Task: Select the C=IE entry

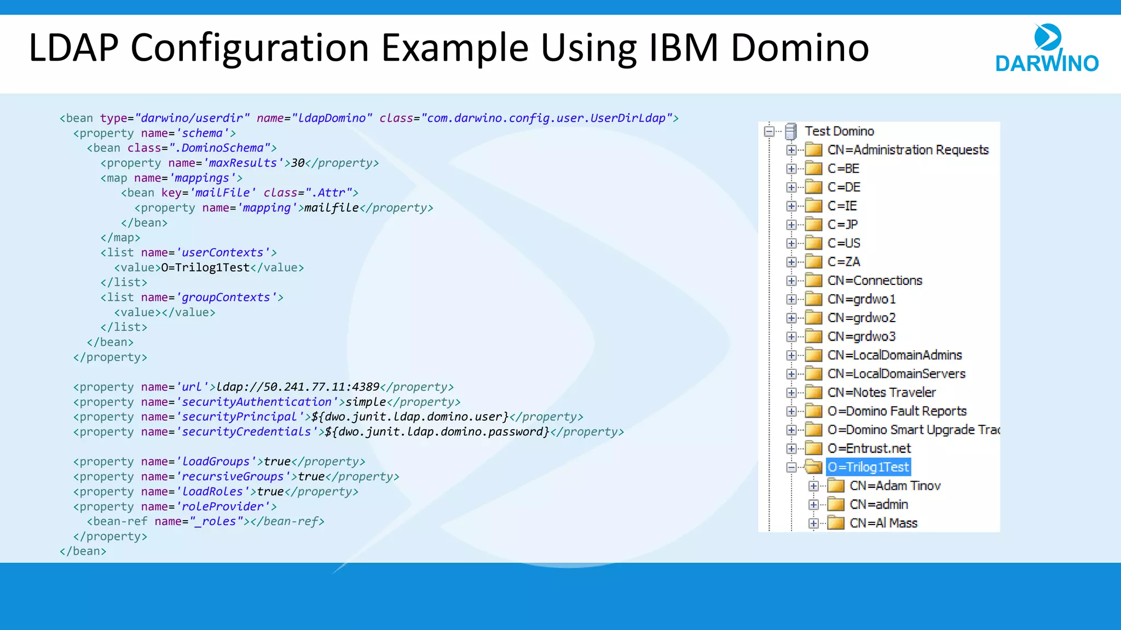Action: 842,206
